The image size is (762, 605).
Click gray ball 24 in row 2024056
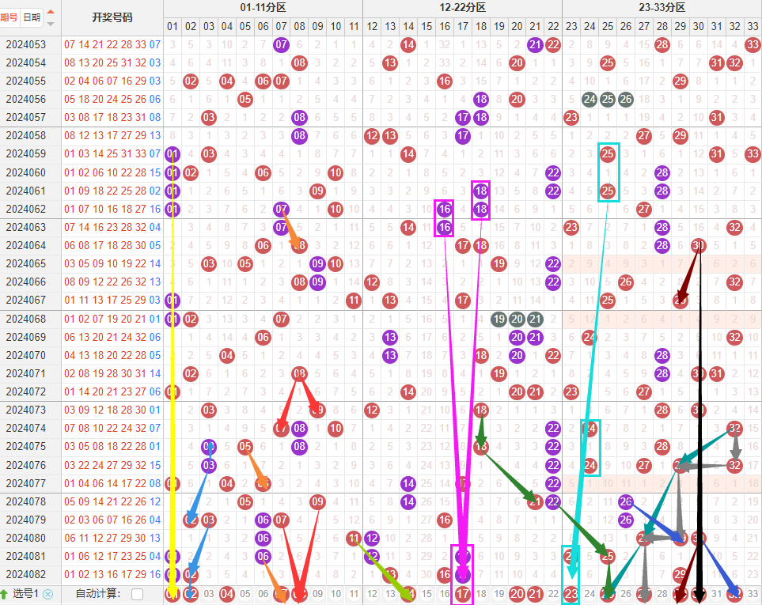[590, 100]
